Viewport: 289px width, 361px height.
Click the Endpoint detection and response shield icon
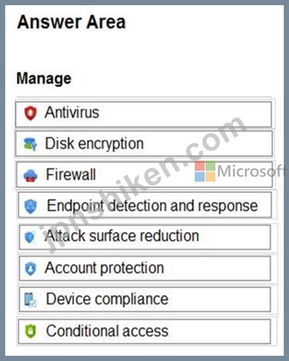coord(30,206)
